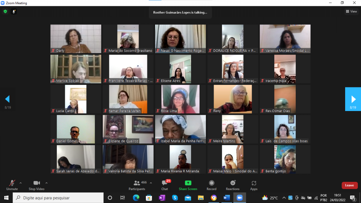Click the green encryption shield icon
361x203 pixels.
5,11
